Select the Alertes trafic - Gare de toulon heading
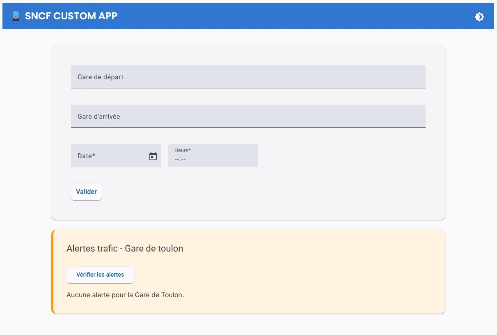The height and width of the screenshot is (335, 497). tap(125, 249)
